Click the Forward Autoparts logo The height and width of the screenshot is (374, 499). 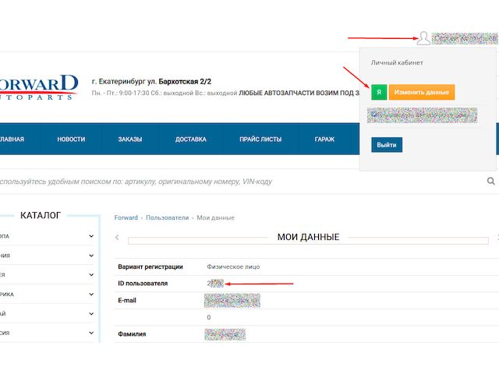coord(39,86)
